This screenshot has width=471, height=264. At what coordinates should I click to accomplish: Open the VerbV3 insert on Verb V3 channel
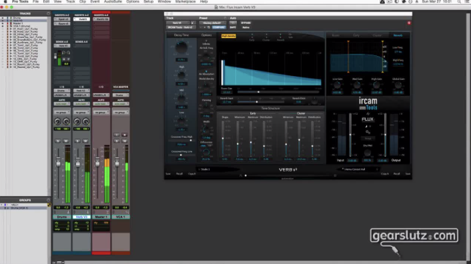(81, 19)
